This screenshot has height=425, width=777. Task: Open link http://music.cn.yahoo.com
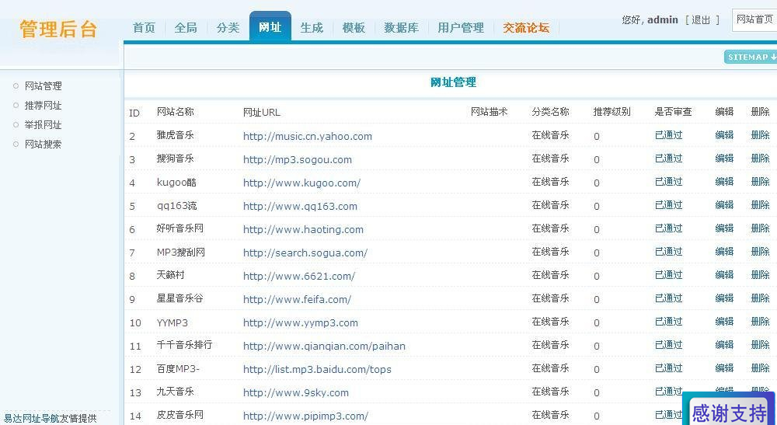click(x=307, y=136)
